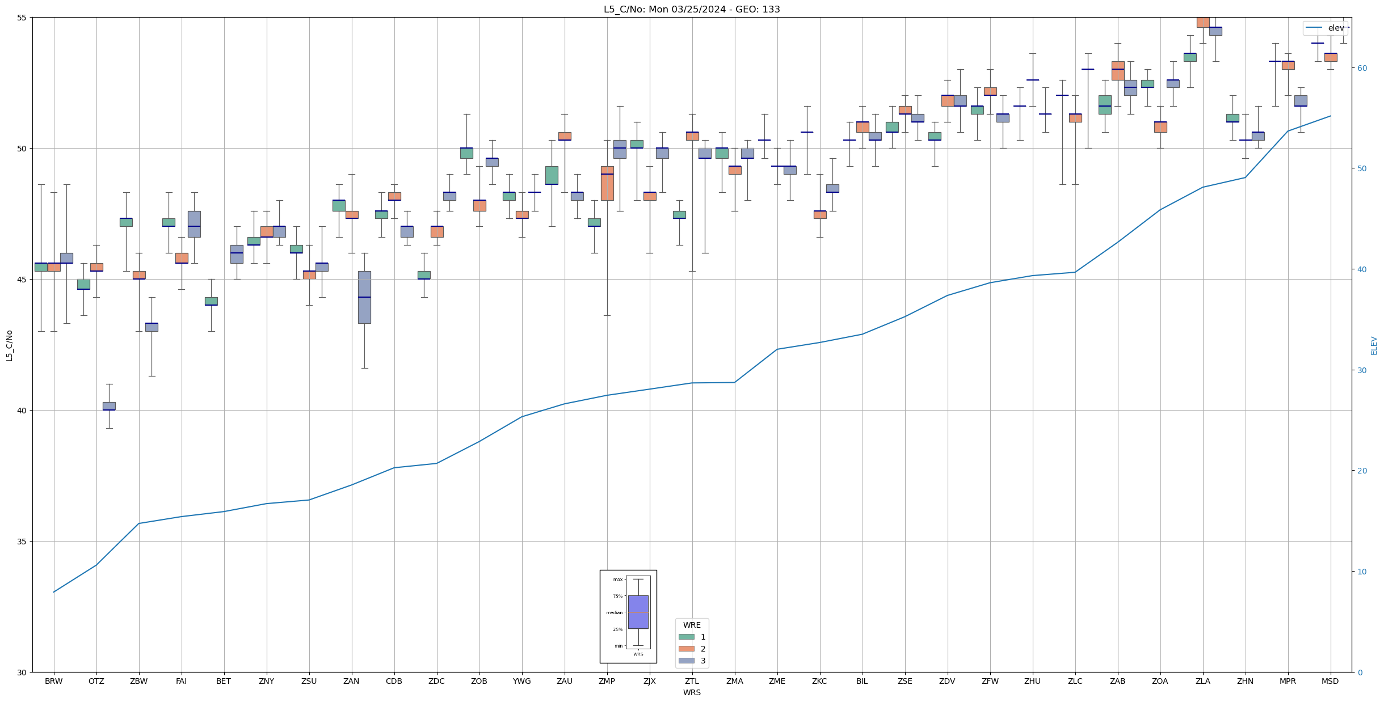Click the OTZ blue-gray WRE 3 box near 40

pyautogui.click(x=109, y=406)
